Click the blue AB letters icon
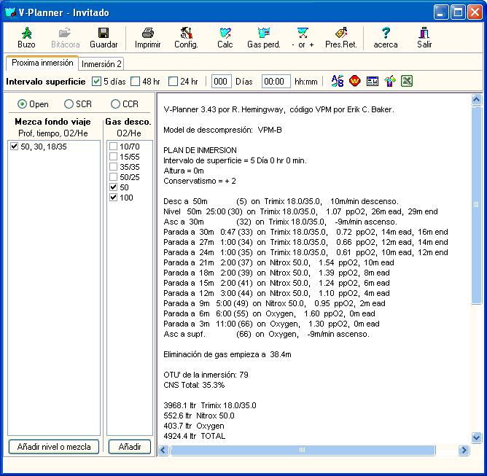The width and height of the screenshot is (487, 476). click(338, 82)
